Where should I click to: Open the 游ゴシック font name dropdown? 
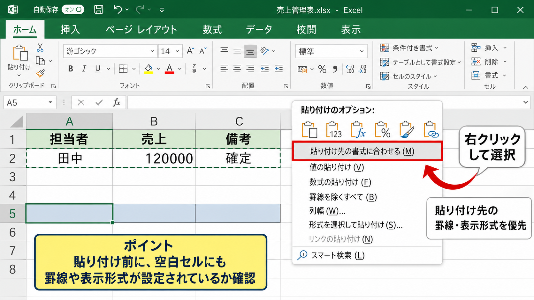point(152,51)
